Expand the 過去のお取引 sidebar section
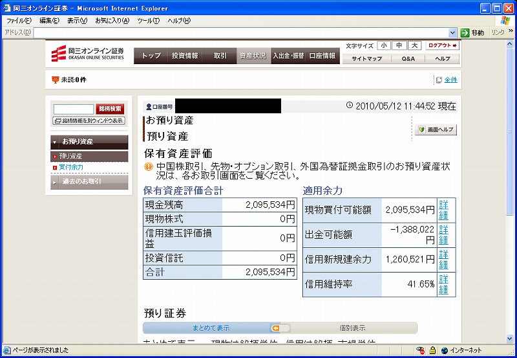The width and height of the screenshot is (517, 358). pos(55,182)
